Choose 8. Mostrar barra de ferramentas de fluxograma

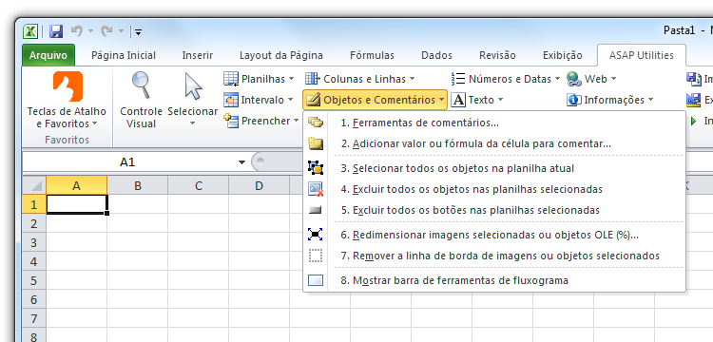(494, 280)
